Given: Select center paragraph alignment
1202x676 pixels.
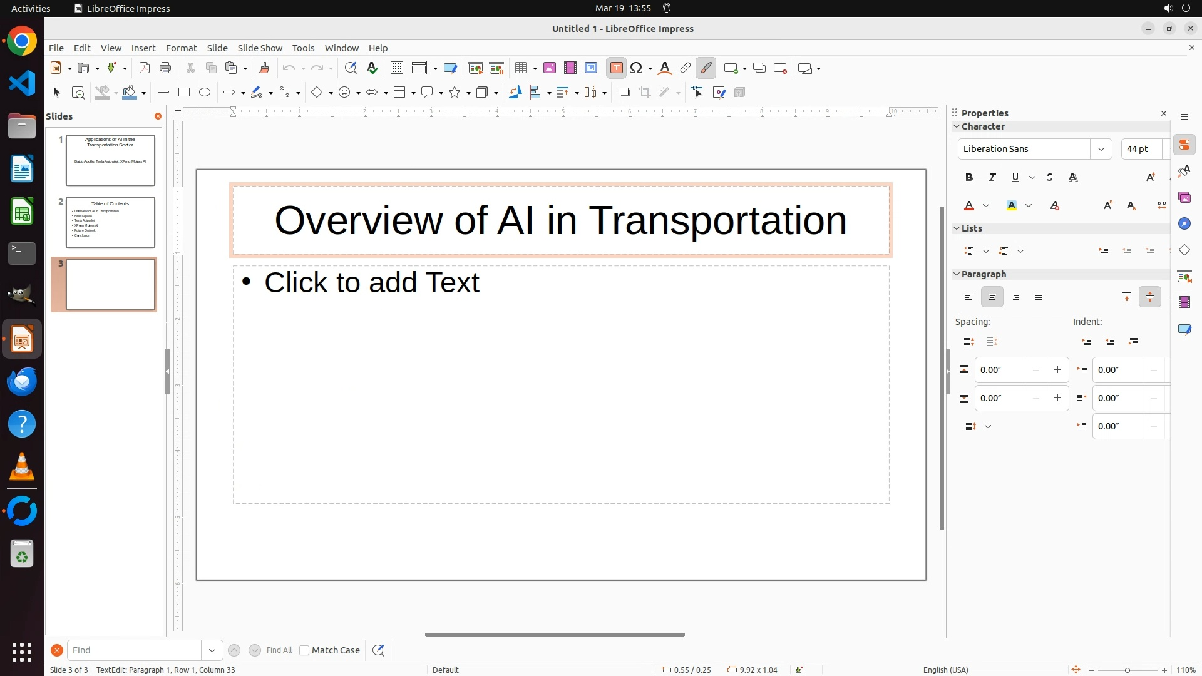Looking at the screenshot, I should [x=992, y=297].
